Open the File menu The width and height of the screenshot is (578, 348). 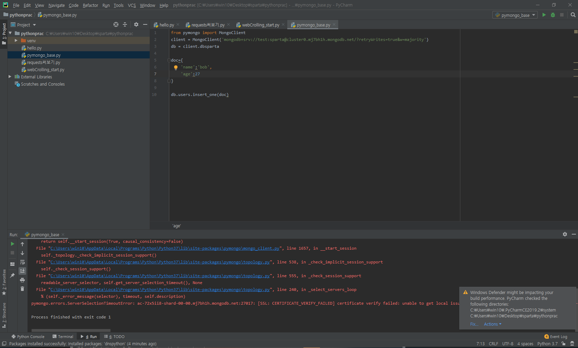(x=16, y=5)
